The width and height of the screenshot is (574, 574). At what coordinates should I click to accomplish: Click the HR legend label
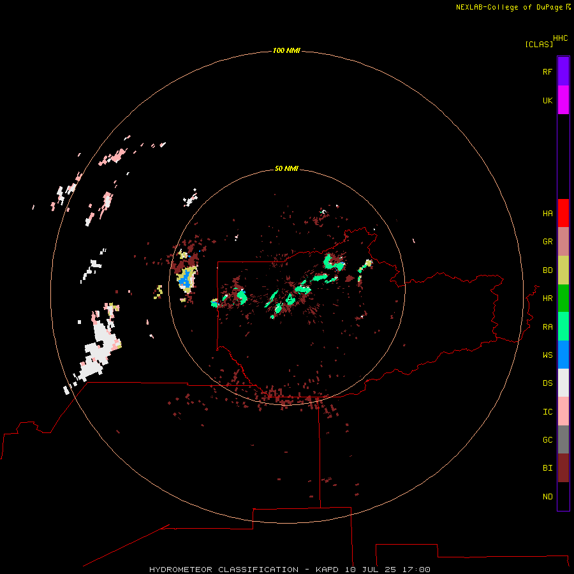547,298
